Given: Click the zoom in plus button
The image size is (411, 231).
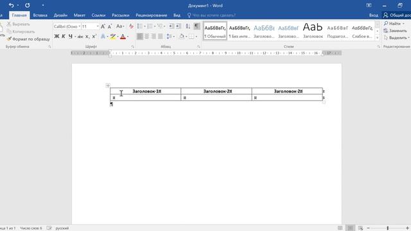Looking at the screenshot, I should [407, 228].
